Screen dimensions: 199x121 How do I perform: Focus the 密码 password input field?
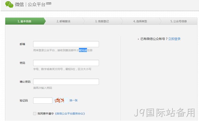coord(66,63)
